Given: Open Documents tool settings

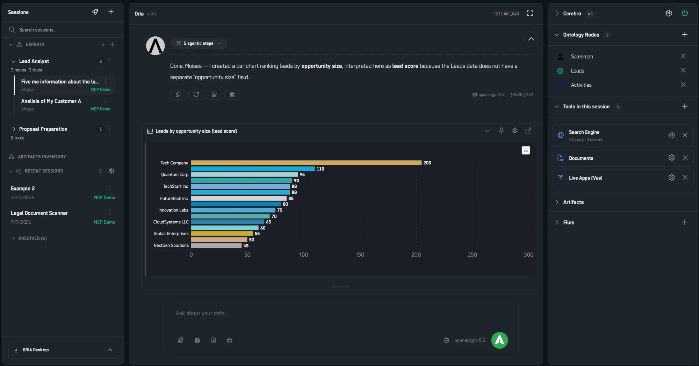Looking at the screenshot, I should pos(671,158).
